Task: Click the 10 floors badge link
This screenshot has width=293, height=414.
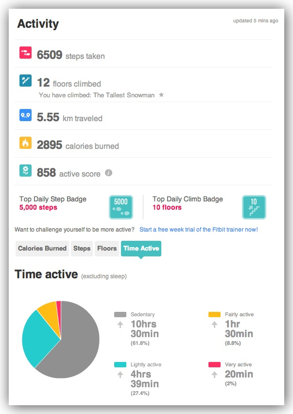Action: click(x=167, y=207)
